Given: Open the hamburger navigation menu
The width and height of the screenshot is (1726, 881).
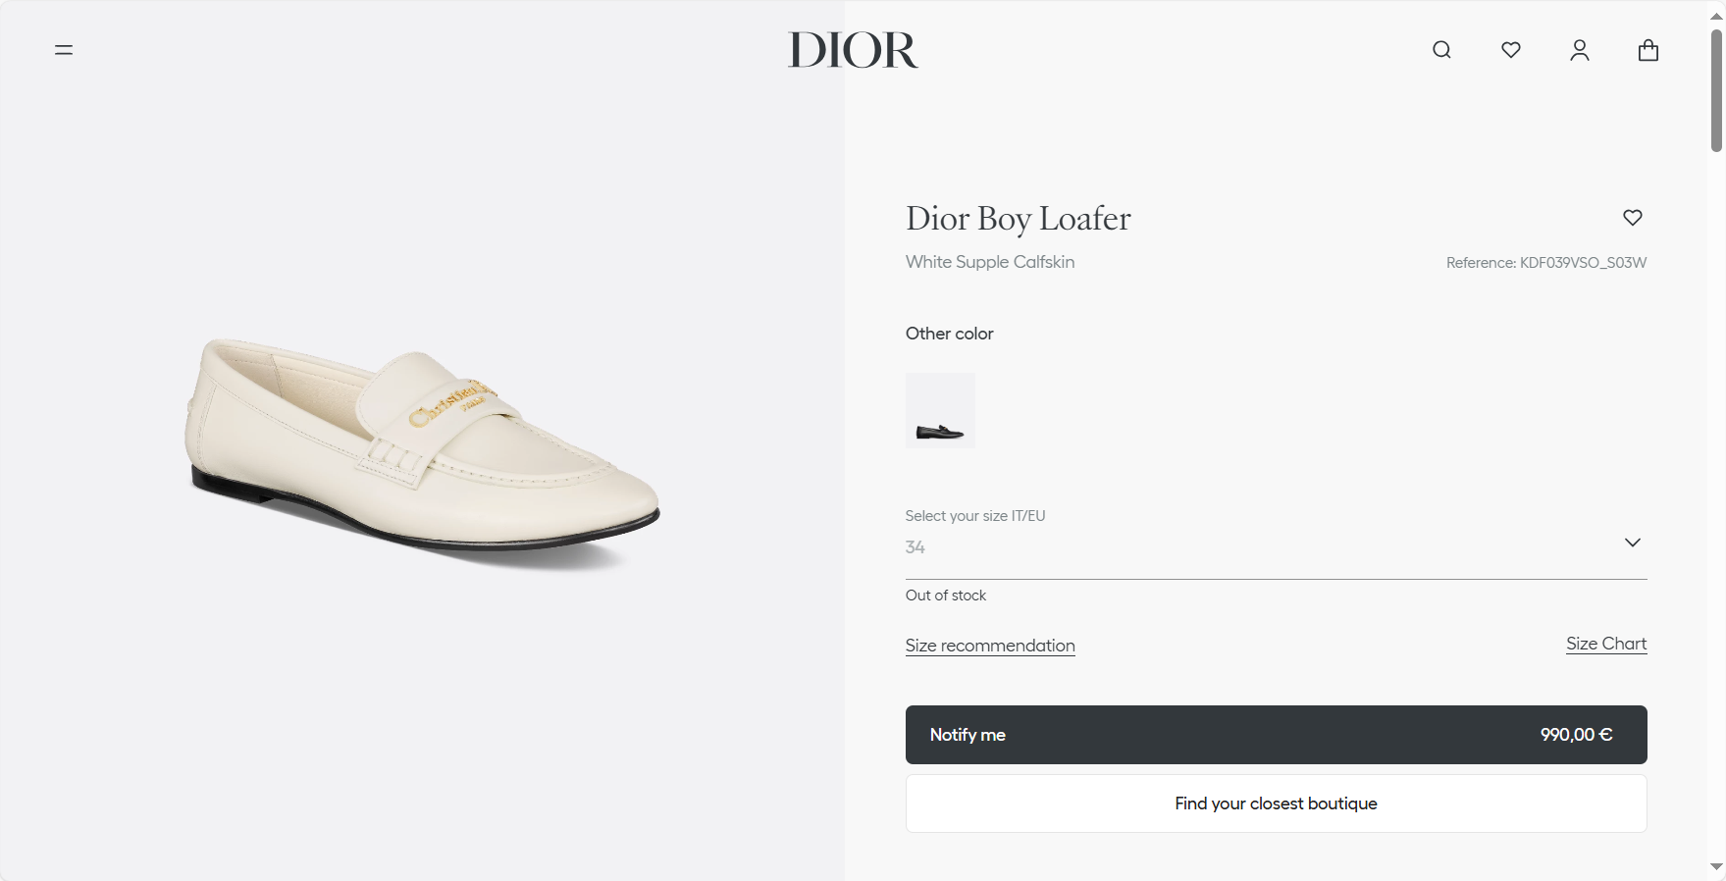Looking at the screenshot, I should click(x=64, y=50).
